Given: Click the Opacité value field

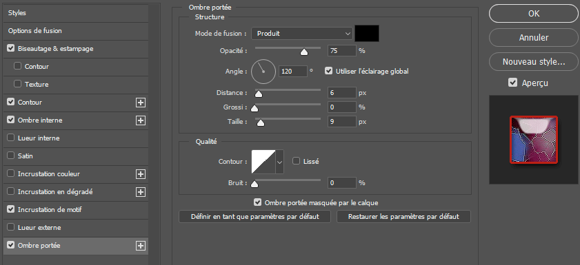Looking at the screenshot, I should [342, 50].
